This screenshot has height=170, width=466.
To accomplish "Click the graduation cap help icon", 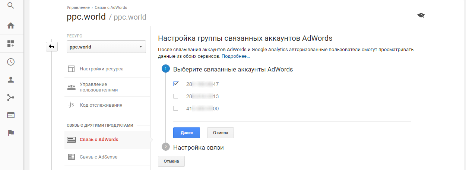I will (x=421, y=15).
